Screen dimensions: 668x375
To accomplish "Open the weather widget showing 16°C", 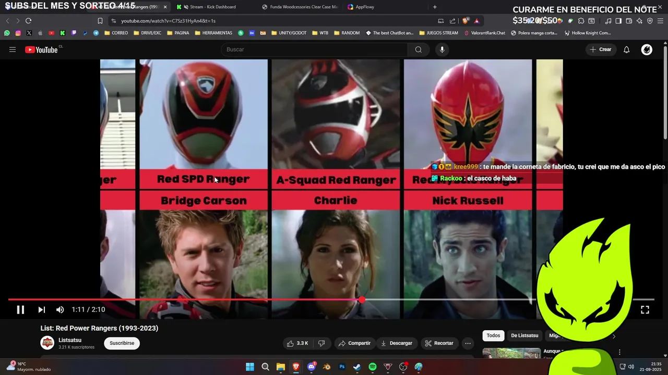I will (x=29, y=367).
